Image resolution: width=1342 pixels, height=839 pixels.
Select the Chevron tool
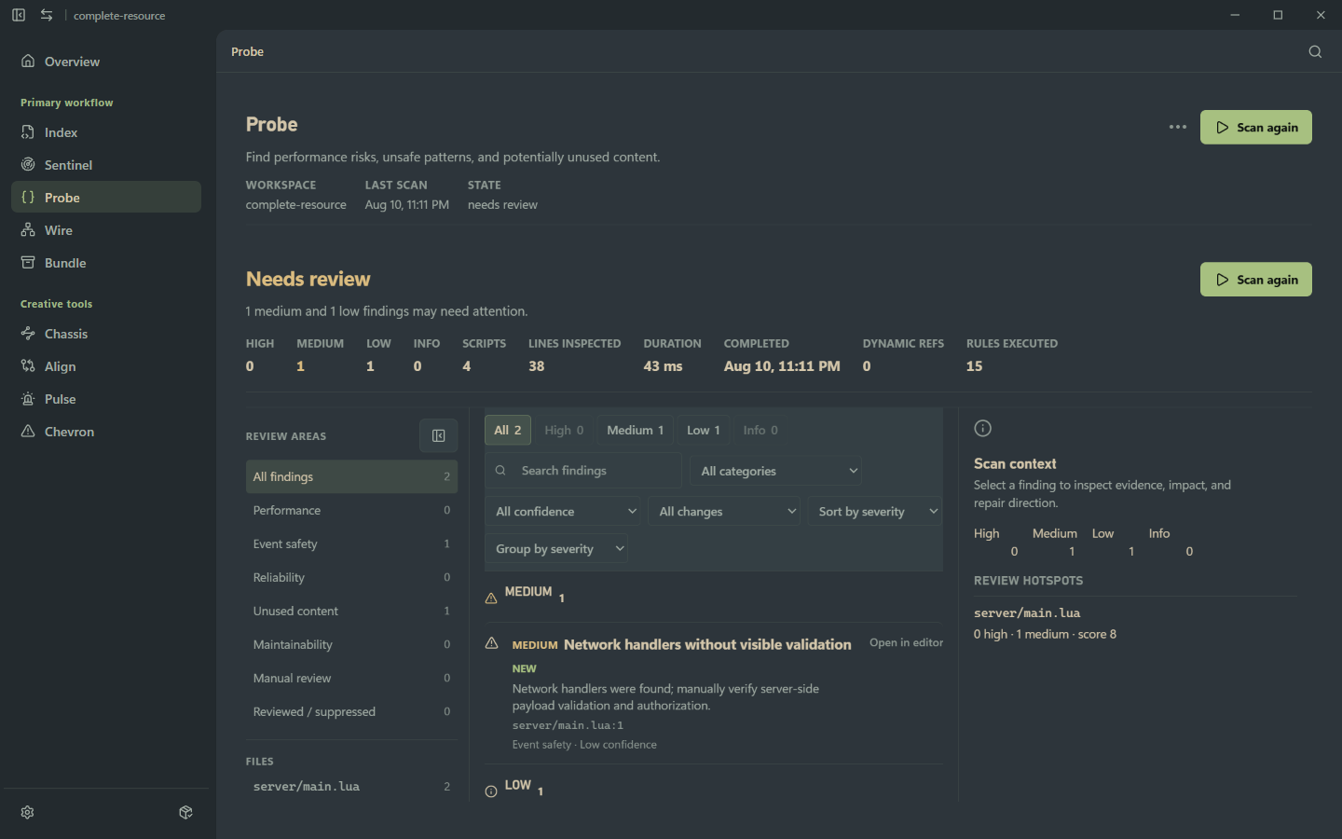coord(106,432)
